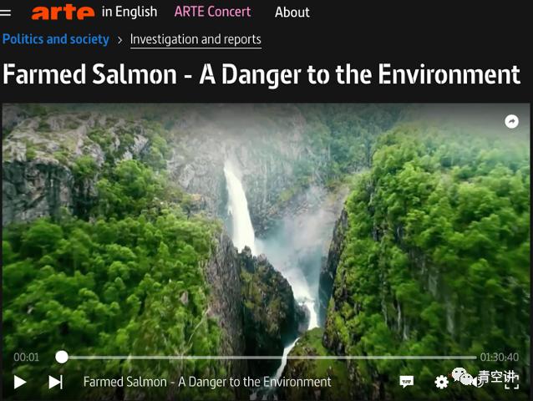The image size is (533, 401).
Task: Toggle the subtitles speech-bubble icon
Action: coord(407,382)
